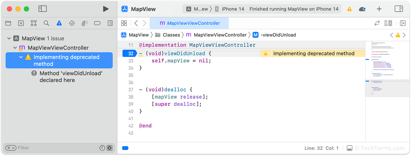The image size is (411, 156).
Task: Run the MapView project
Action: click(x=106, y=9)
